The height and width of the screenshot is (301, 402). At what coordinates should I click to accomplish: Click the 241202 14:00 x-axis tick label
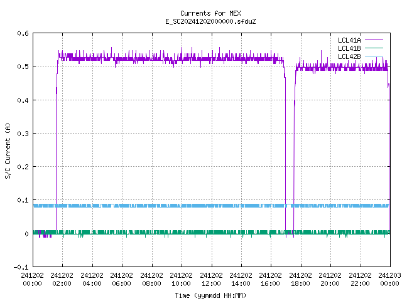pyautogui.click(x=241, y=280)
